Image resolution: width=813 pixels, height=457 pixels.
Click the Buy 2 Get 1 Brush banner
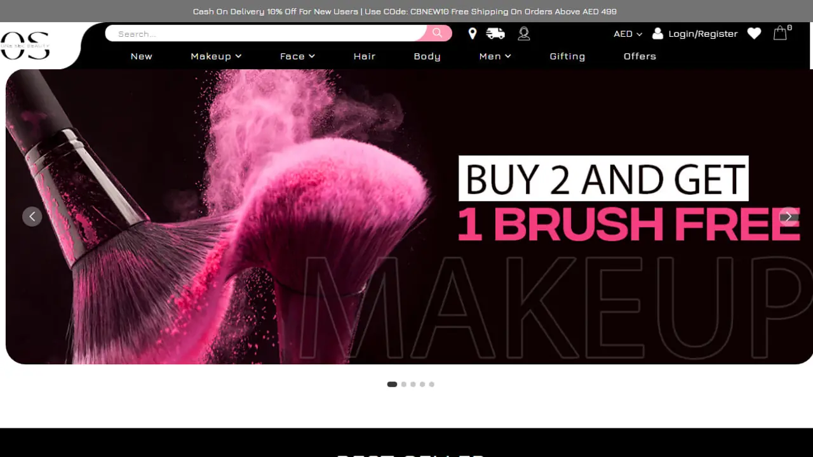click(x=409, y=216)
